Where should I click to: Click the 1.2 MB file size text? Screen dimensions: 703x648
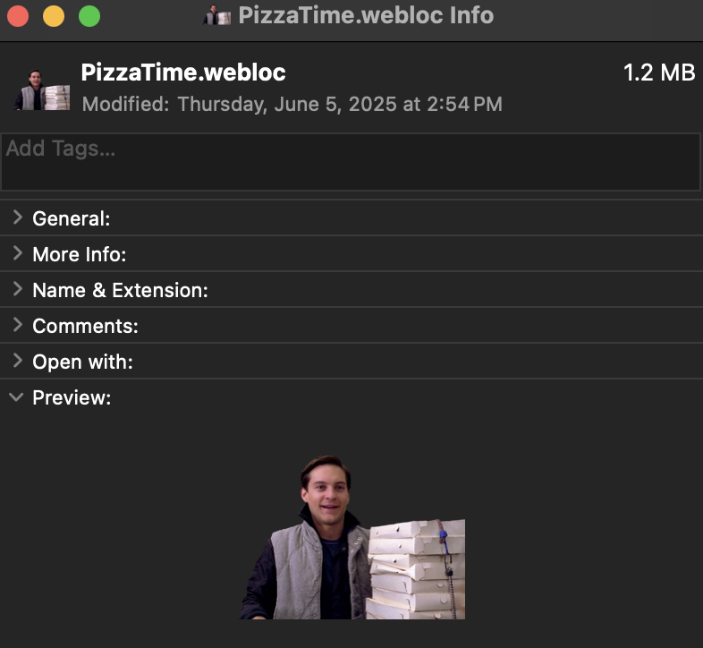point(659,72)
